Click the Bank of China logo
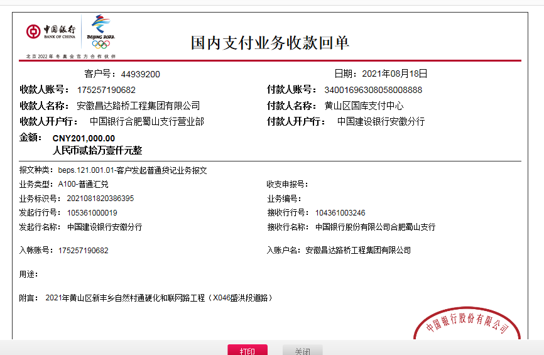The height and width of the screenshot is (355, 544). tap(51, 31)
